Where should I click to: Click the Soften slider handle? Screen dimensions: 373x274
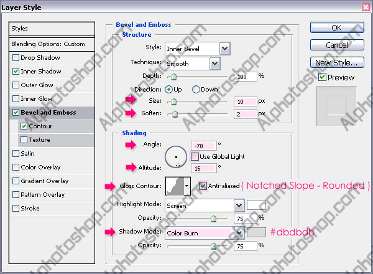click(x=175, y=114)
